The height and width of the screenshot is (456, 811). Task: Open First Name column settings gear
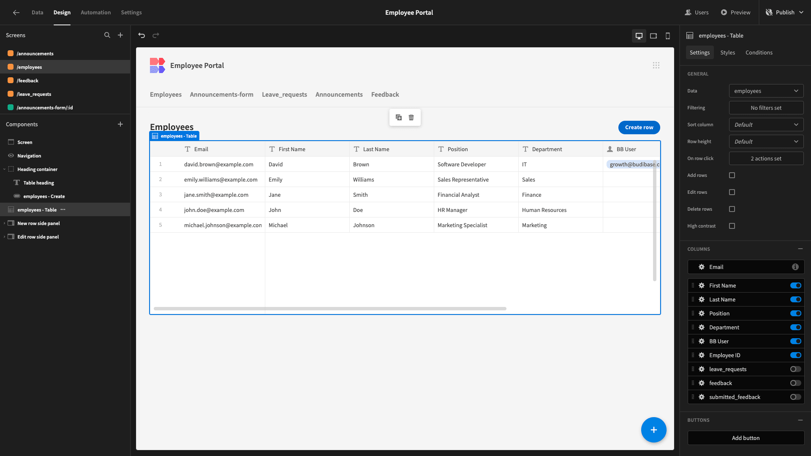pos(702,285)
